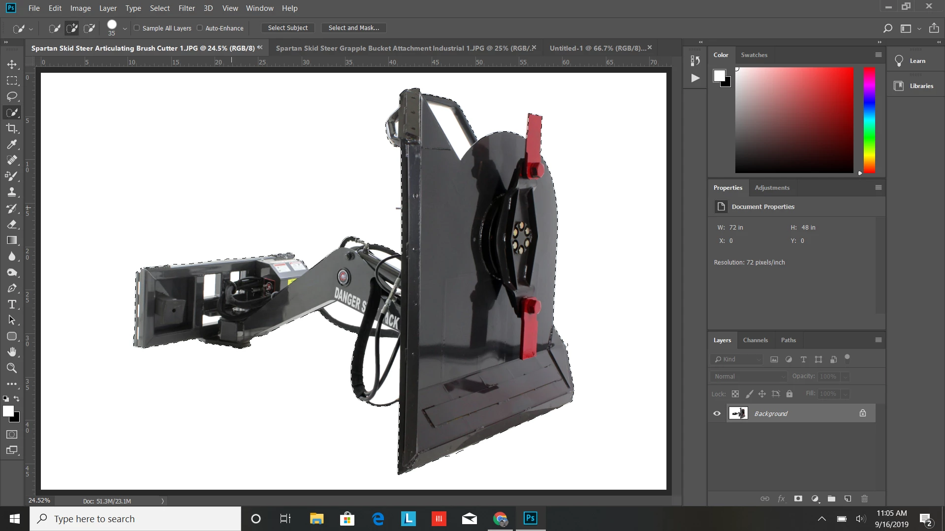Open the Filter menu

187,8
